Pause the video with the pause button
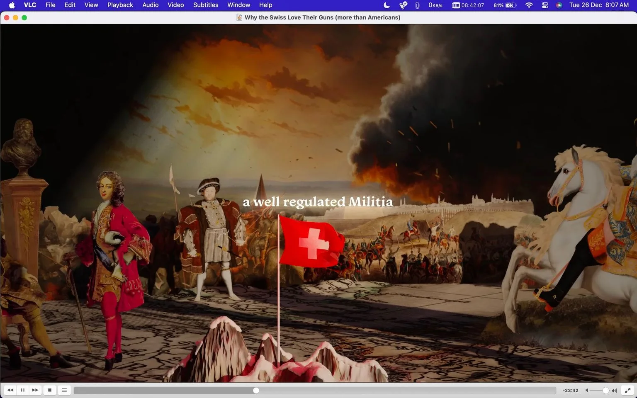637x398 pixels. 23,390
